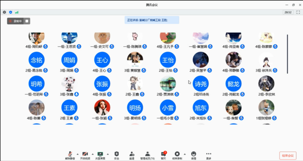Click the 更多 three-dots more icon

(x=209, y=154)
